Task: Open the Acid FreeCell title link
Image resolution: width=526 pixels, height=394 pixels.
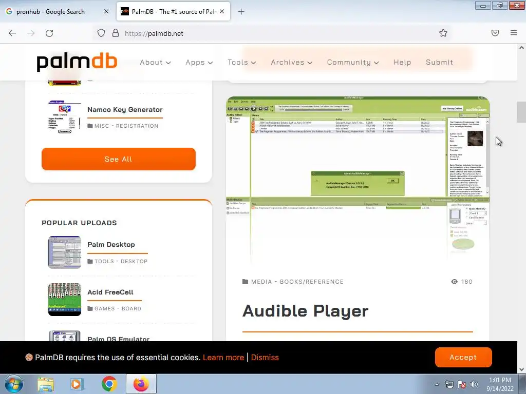Action: pos(110,292)
